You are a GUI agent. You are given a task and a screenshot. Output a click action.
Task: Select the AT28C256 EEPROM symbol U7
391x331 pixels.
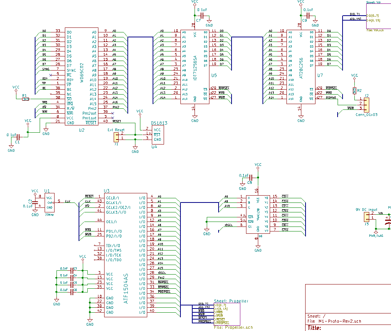301,67
